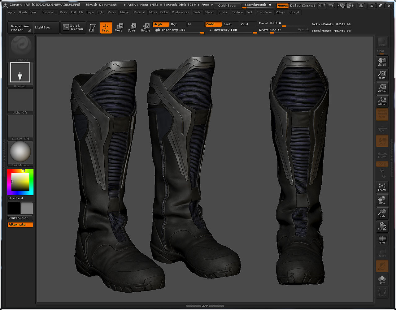Open the Tool menu

249,12
